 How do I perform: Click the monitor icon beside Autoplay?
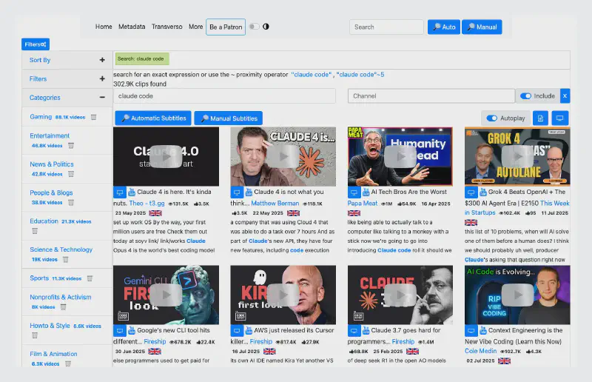click(560, 118)
